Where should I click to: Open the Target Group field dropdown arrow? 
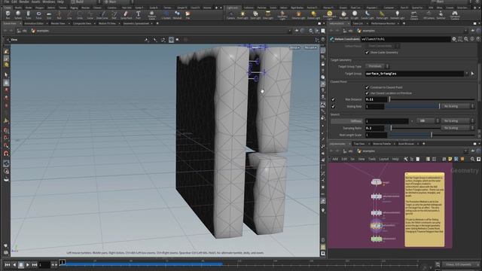466,74
